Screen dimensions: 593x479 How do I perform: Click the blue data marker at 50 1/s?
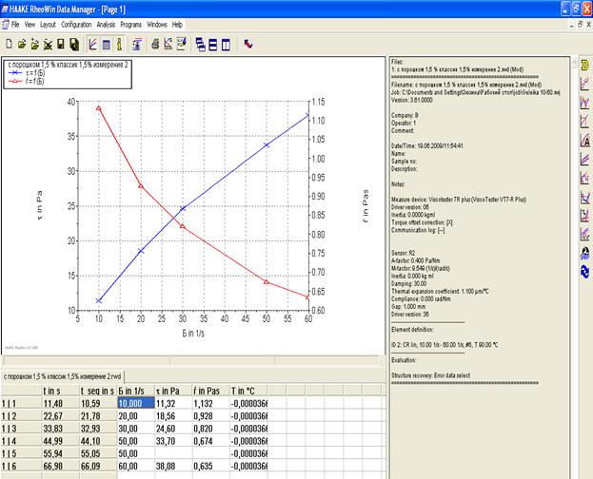point(267,144)
